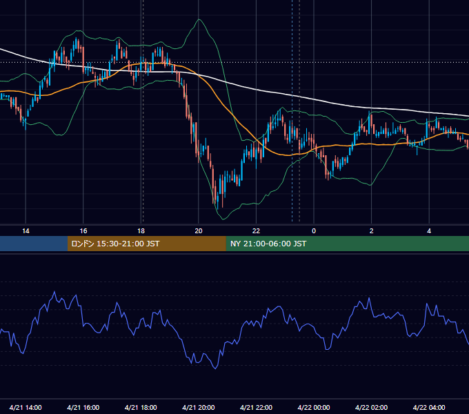Click the 4/22 00:00 indicator time label
Image resolution: width=469 pixels, height=414 pixels.
pos(314,407)
